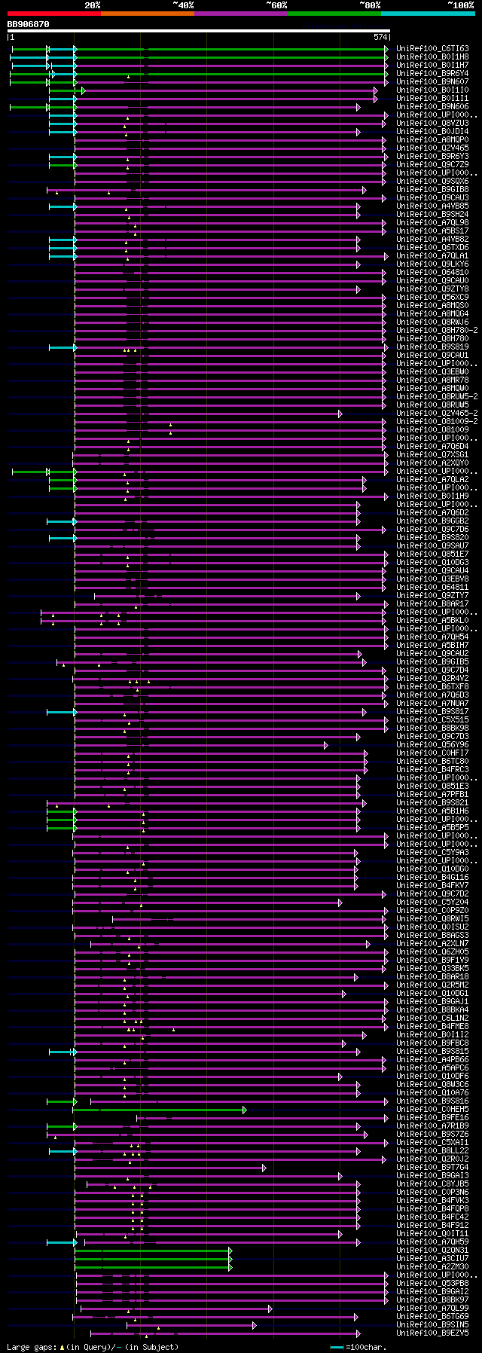Open the UniRef100_Q8RUW5-2 isoform entry
This screenshot has height=1353, width=482.
click(x=437, y=397)
